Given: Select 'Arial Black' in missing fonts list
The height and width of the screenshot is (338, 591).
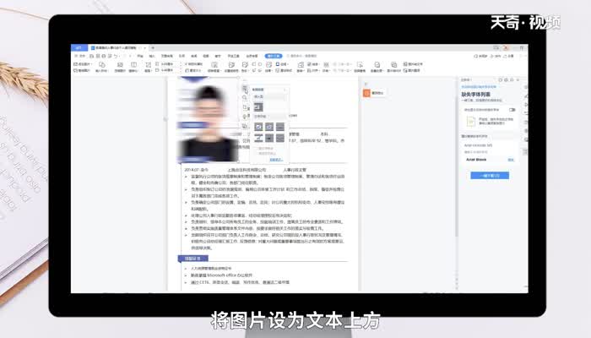Looking at the screenshot, I should [x=476, y=160].
